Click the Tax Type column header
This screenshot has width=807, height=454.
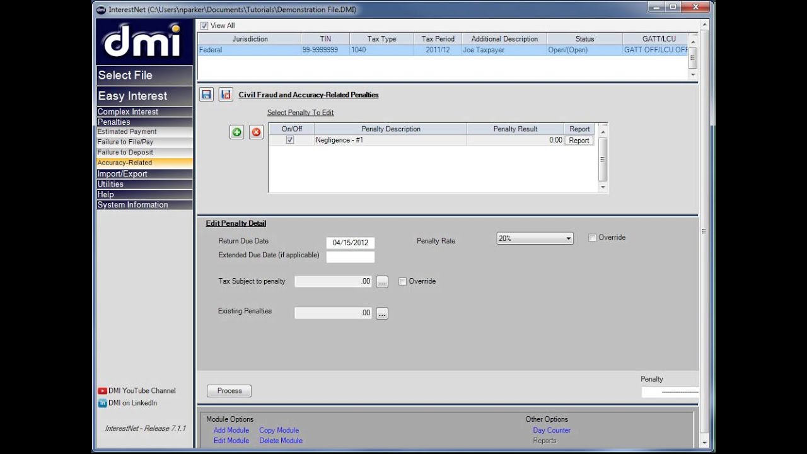[x=382, y=39]
